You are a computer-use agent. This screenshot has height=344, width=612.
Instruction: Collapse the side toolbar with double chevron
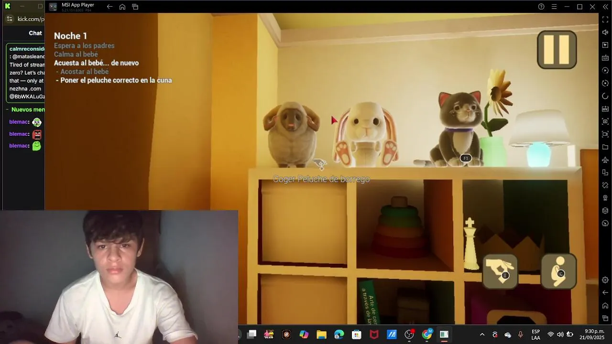[x=605, y=7]
